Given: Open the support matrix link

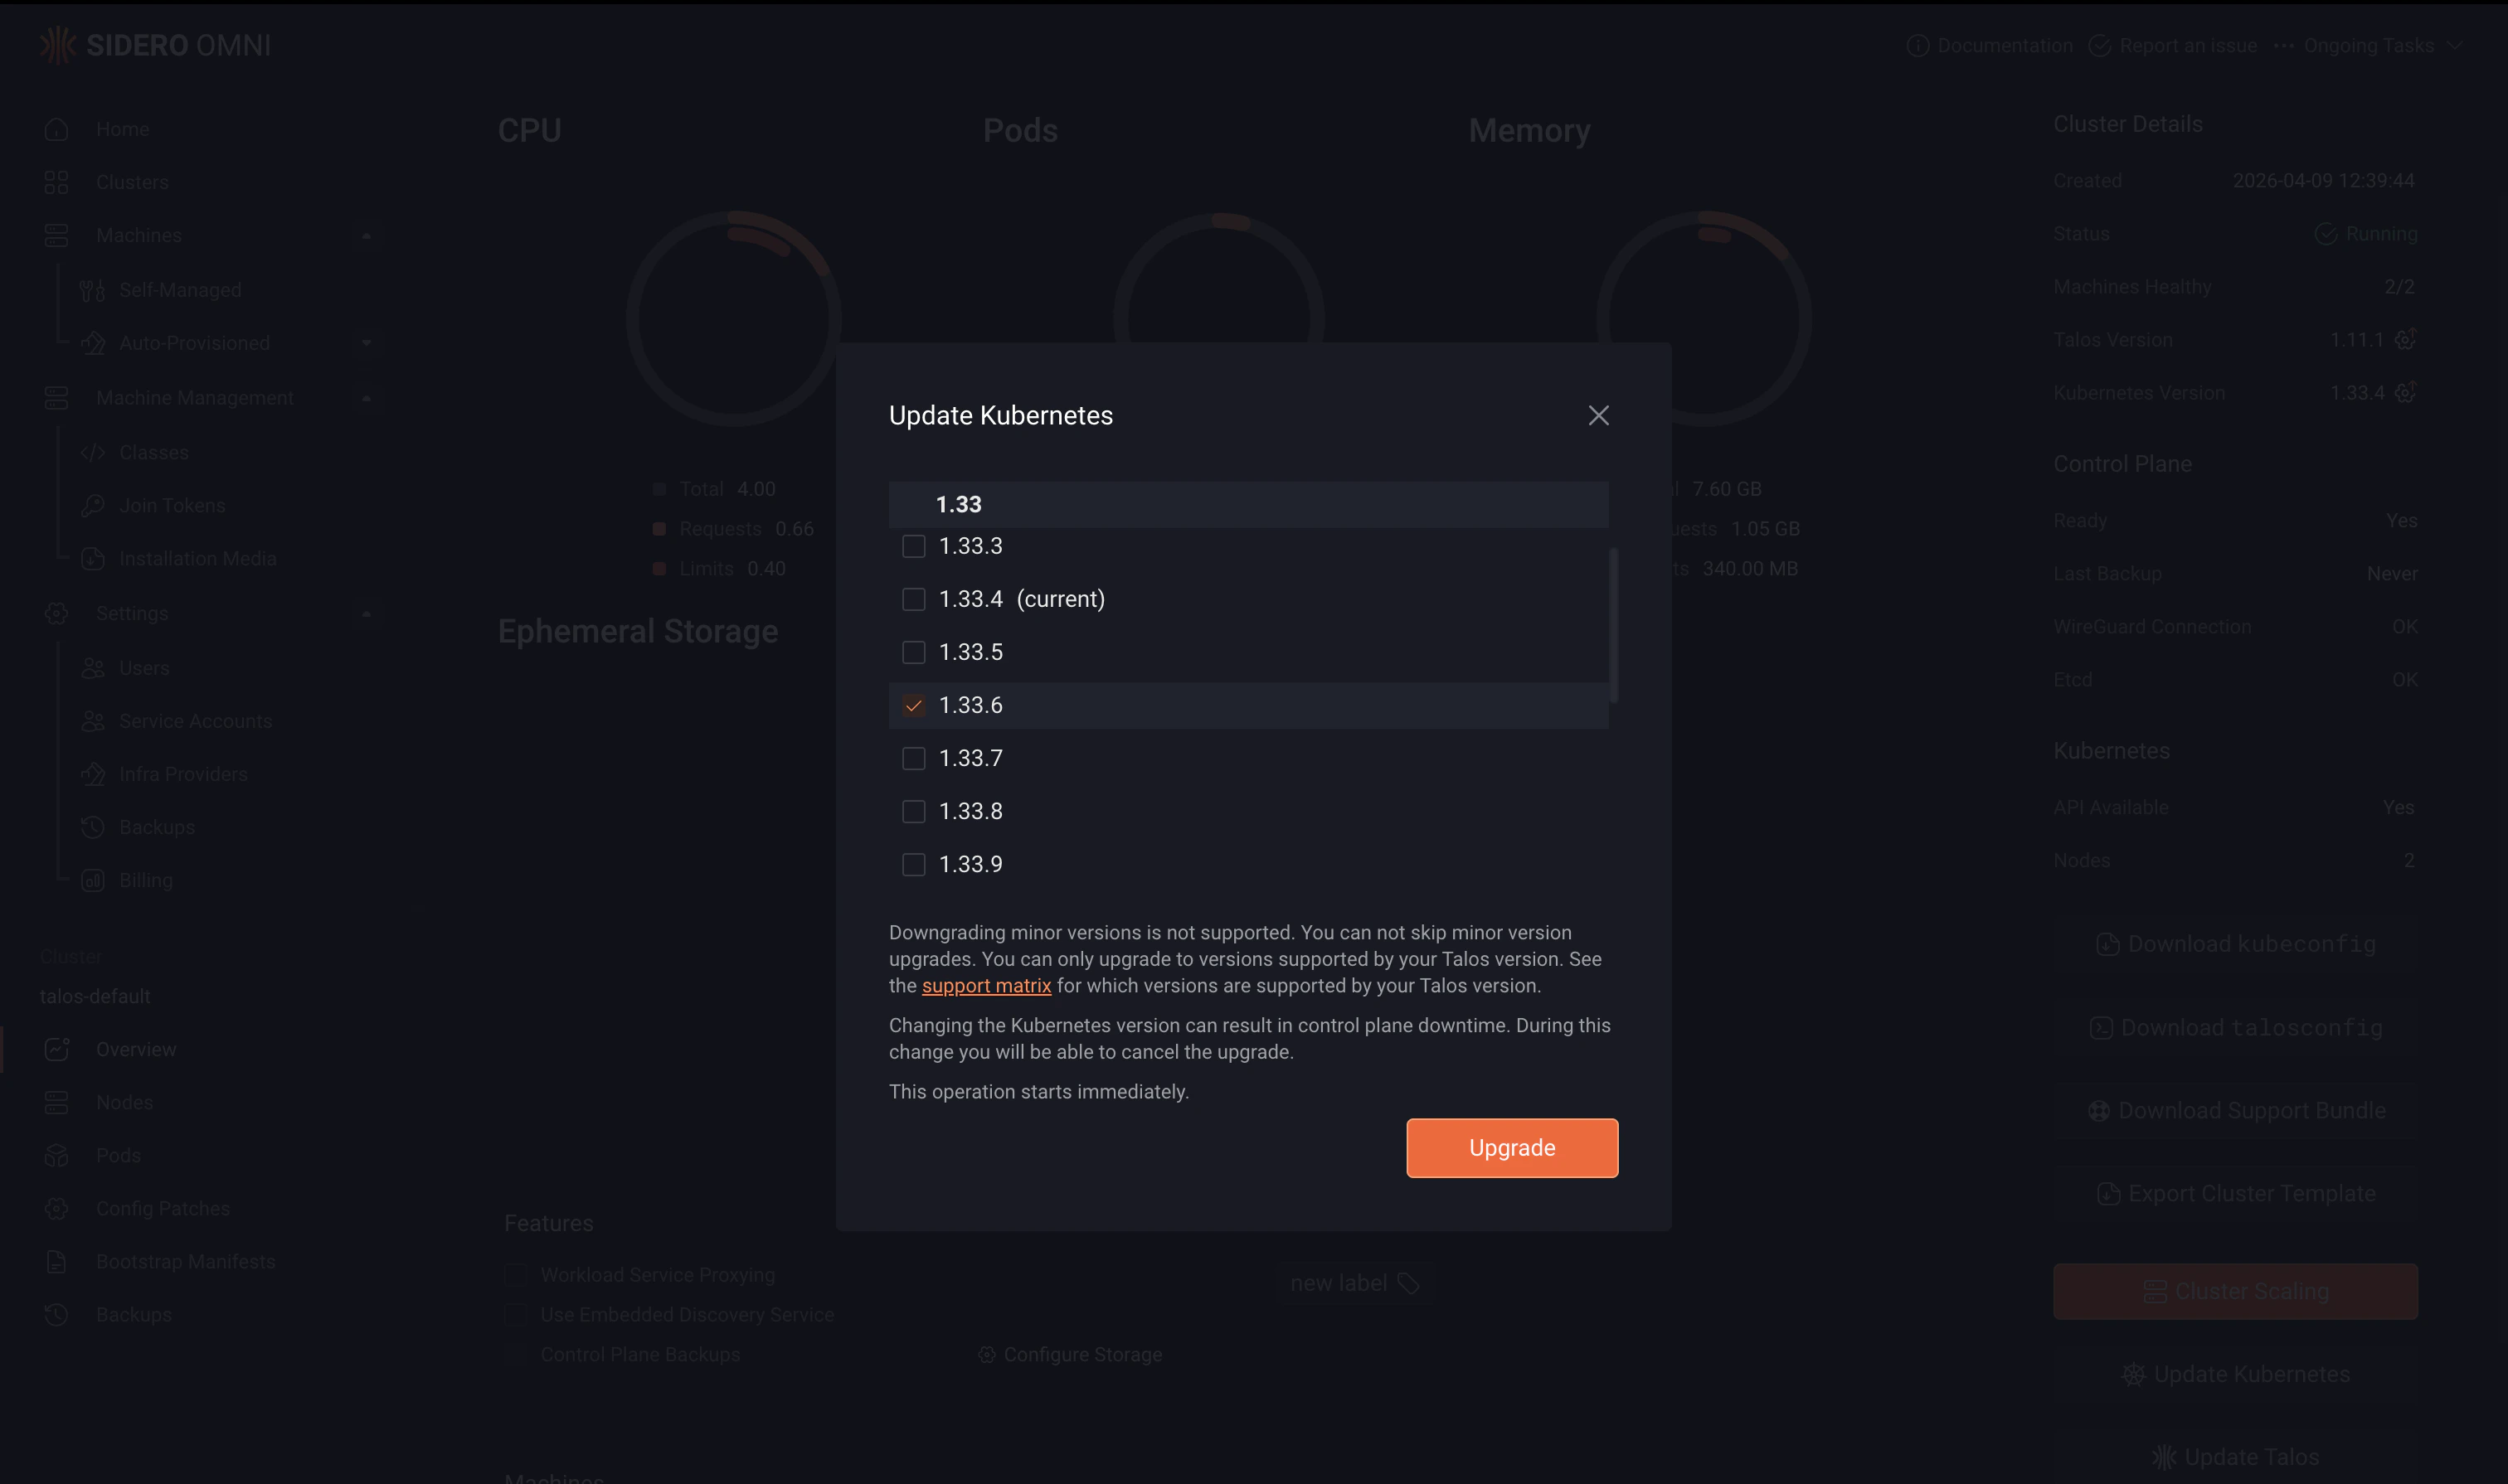Looking at the screenshot, I should [985, 986].
